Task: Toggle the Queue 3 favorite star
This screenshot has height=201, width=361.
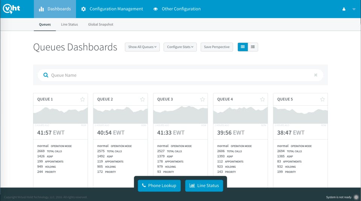Action: pyautogui.click(x=202, y=99)
